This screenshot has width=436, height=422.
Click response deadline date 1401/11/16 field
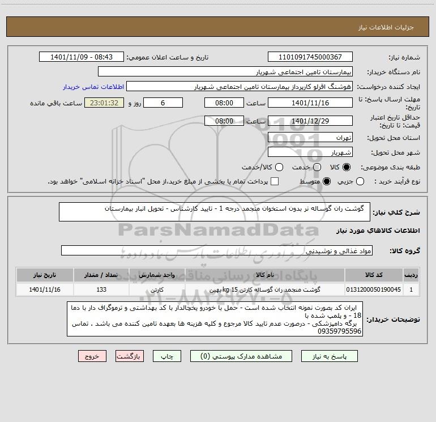coord(310,103)
